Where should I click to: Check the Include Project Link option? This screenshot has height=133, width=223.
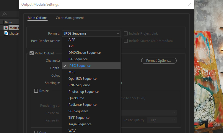126,33
